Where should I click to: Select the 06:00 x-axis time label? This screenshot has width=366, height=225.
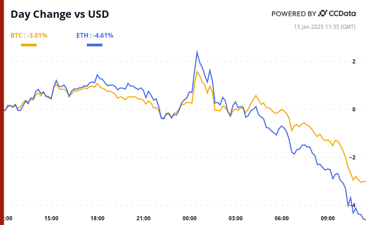[281, 218]
